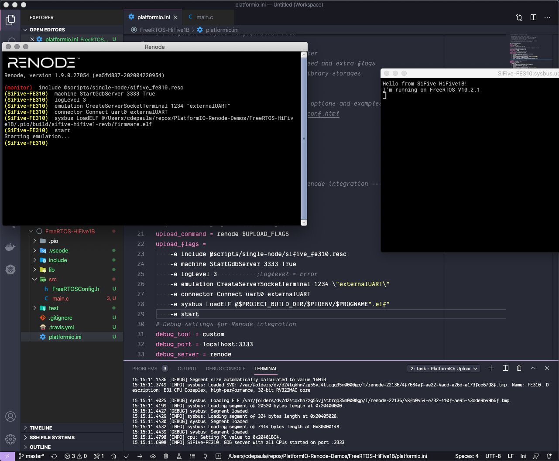Viewport: 559px width, 461px height.
Task: Open changes compare icon in editor toolbar
Action: coord(519,17)
